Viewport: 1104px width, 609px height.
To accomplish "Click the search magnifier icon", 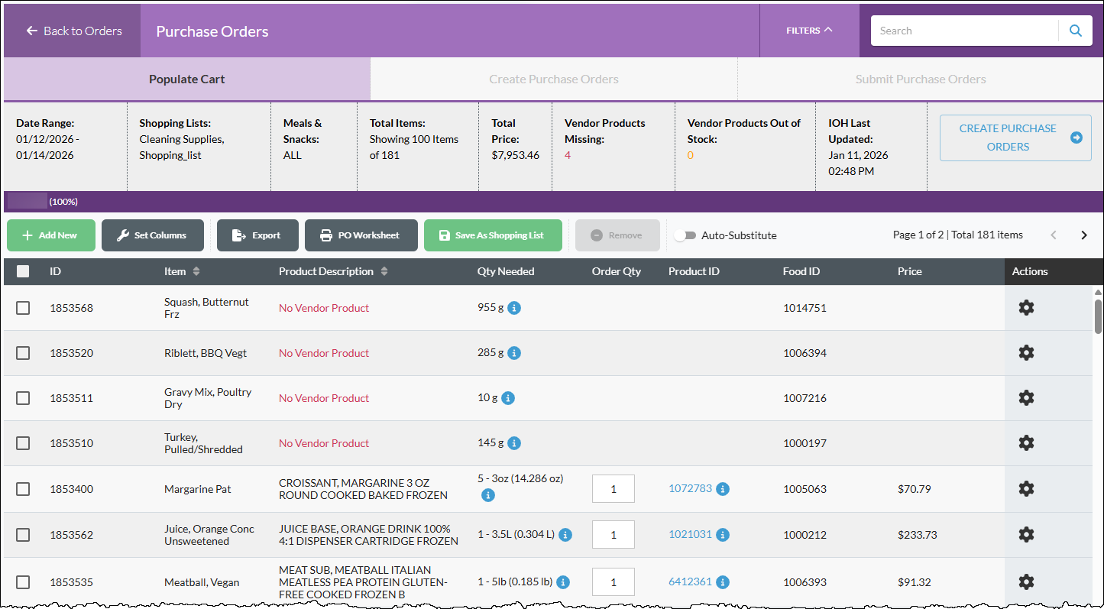I will pyautogui.click(x=1075, y=31).
